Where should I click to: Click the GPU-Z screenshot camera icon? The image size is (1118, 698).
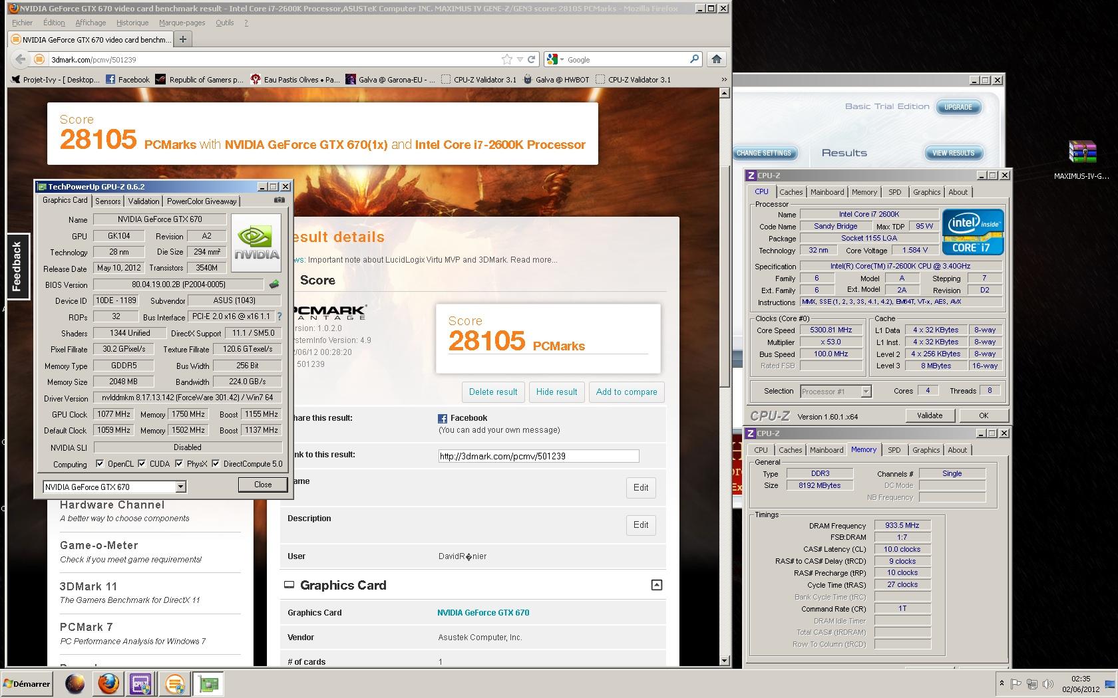point(279,200)
